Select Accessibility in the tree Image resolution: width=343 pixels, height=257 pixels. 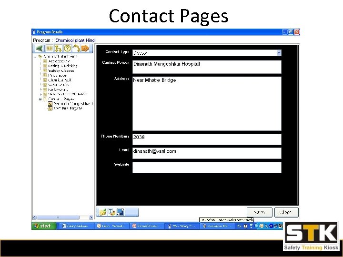pos(59,61)
